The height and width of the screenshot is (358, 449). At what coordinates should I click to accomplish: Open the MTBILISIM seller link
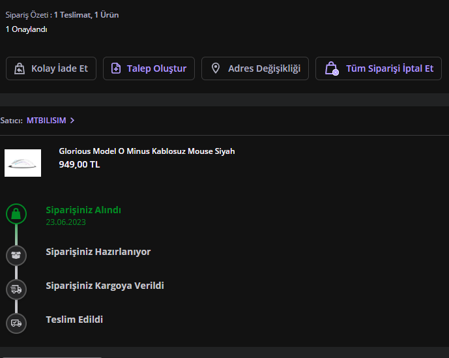(46, 121)
